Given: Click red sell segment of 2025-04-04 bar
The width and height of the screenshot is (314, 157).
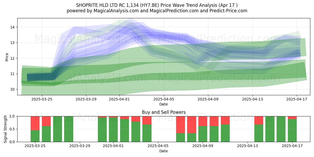Looking at the screenshot, I should (x=147, y=120).
